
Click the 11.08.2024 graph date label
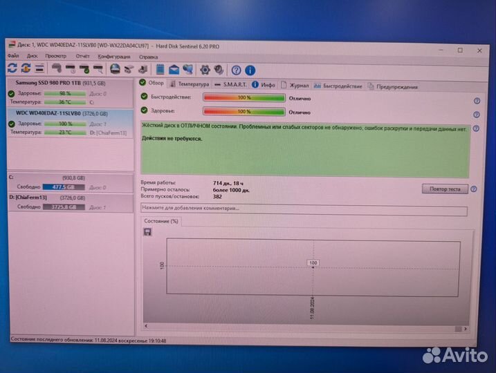(x=312, y=308)
